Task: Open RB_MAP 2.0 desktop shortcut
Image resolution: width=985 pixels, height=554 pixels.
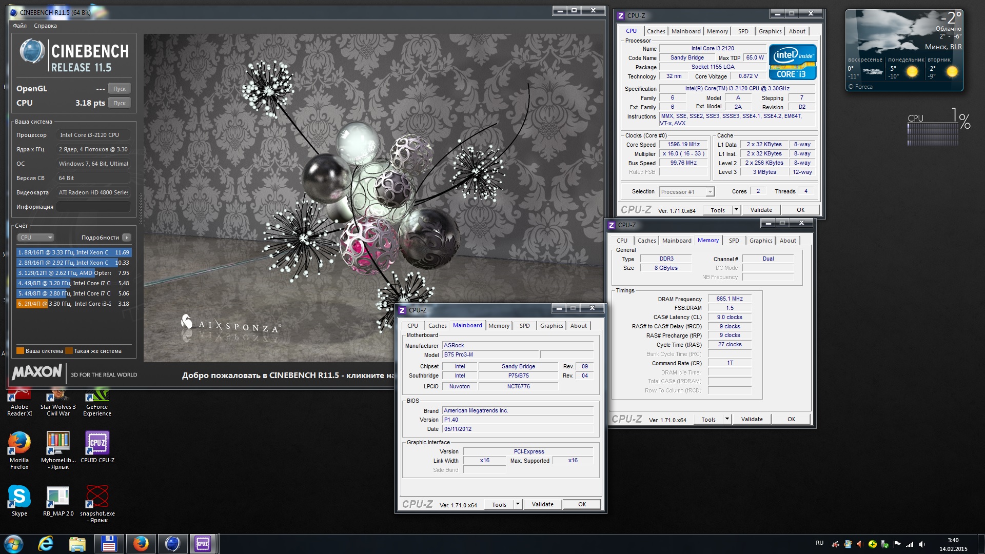Action: tap(58, 501)
